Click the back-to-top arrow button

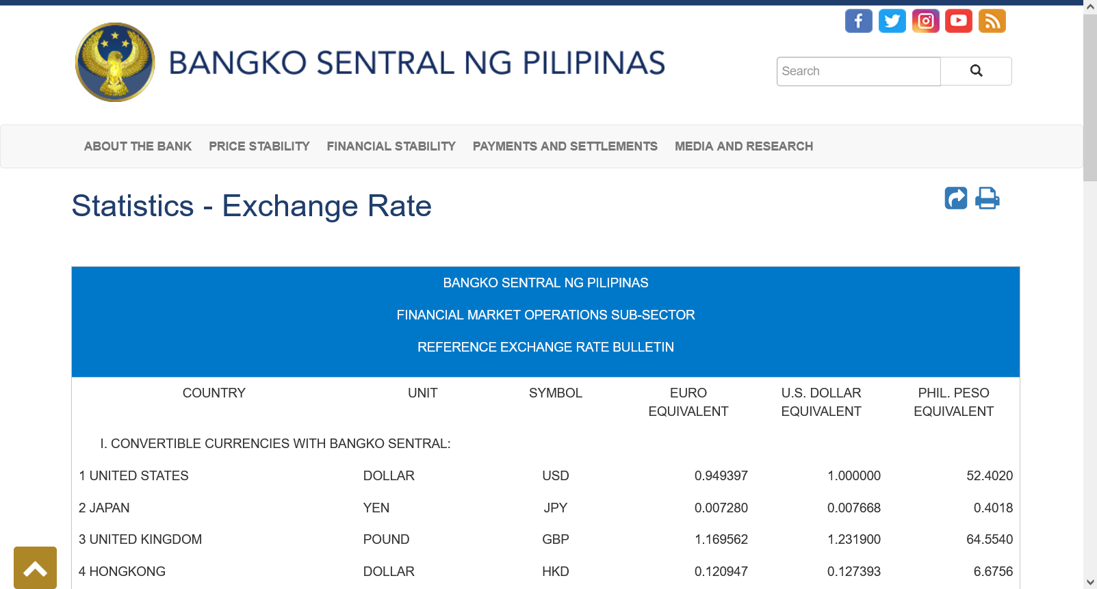(35, 568)
